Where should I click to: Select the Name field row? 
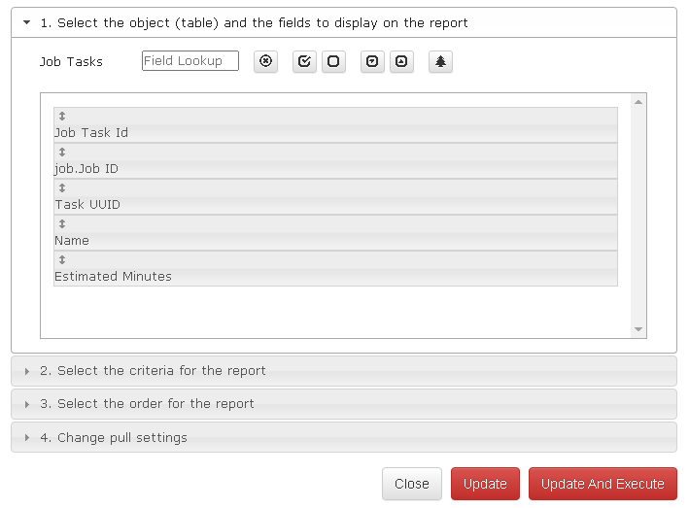(x=335, y=233)
